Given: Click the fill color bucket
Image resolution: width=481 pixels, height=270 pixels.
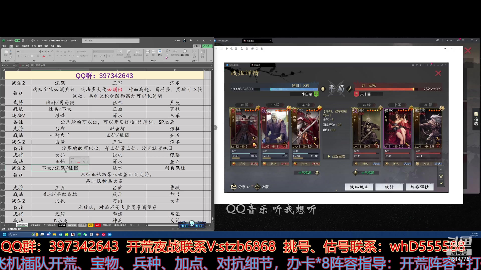Looking at the screenshot, I should click(38, 56).
